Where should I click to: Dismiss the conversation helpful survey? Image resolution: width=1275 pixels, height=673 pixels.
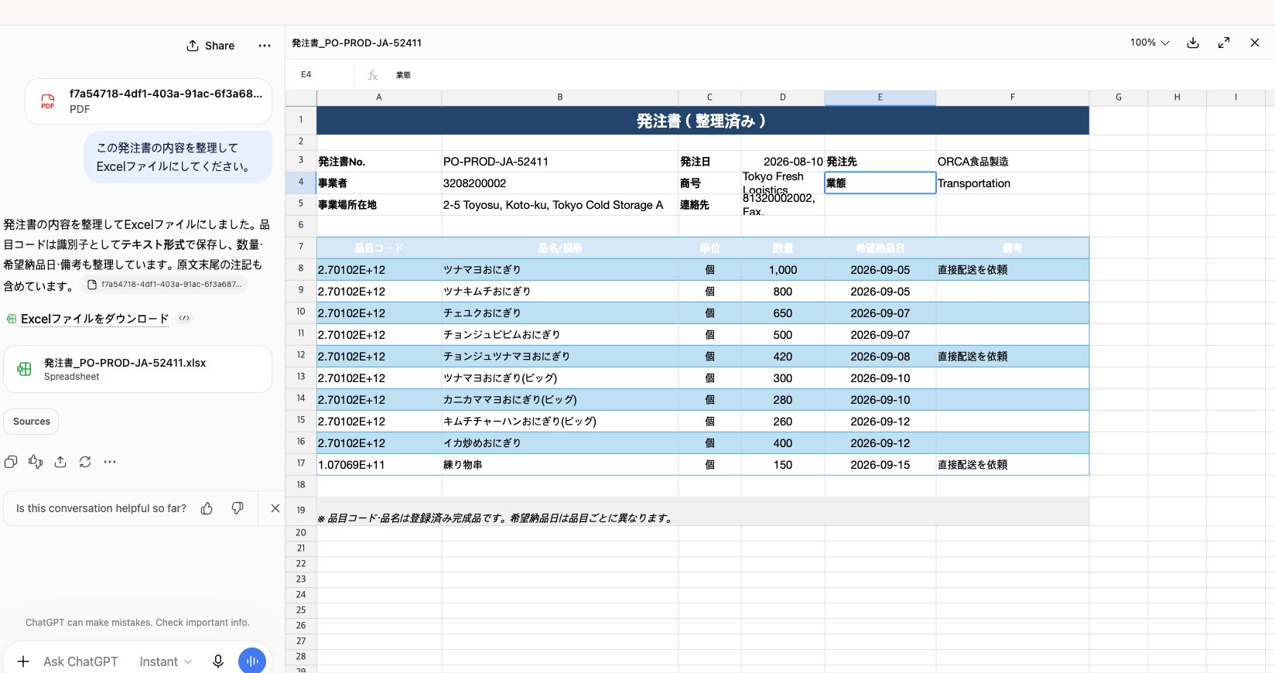pos(275,508)
